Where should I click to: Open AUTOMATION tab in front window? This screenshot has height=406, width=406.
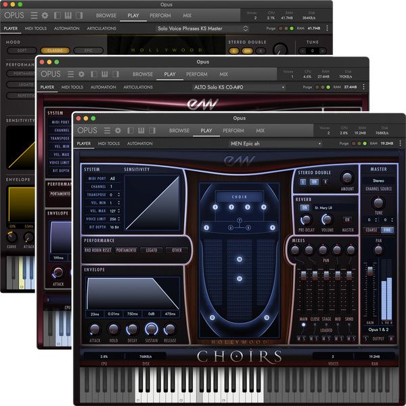140,143
